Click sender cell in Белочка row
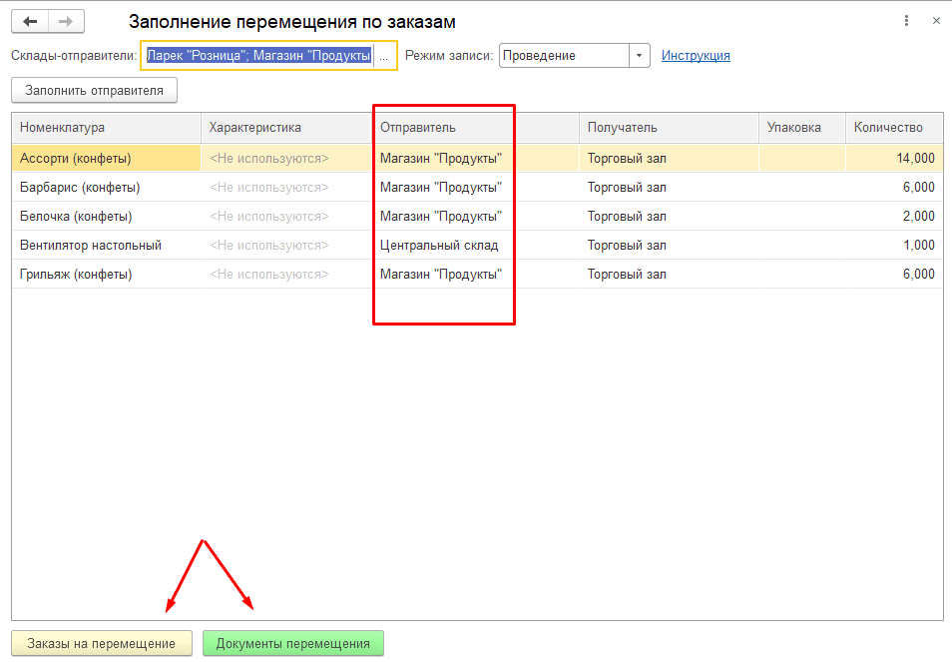The height and width of the screenshot is (662, 952). click(x=475, y=217)
